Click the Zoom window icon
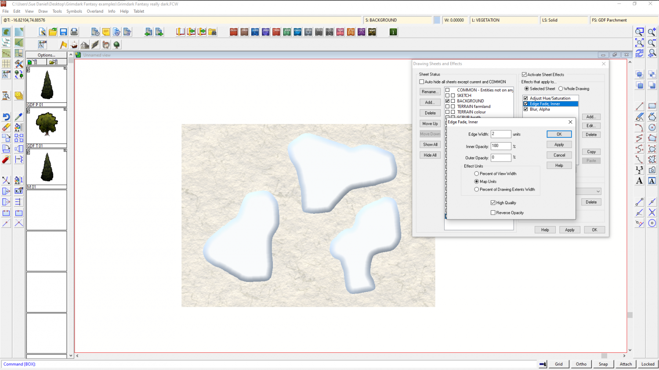Viewport: 659px width, 370px height. coord(640,32)
